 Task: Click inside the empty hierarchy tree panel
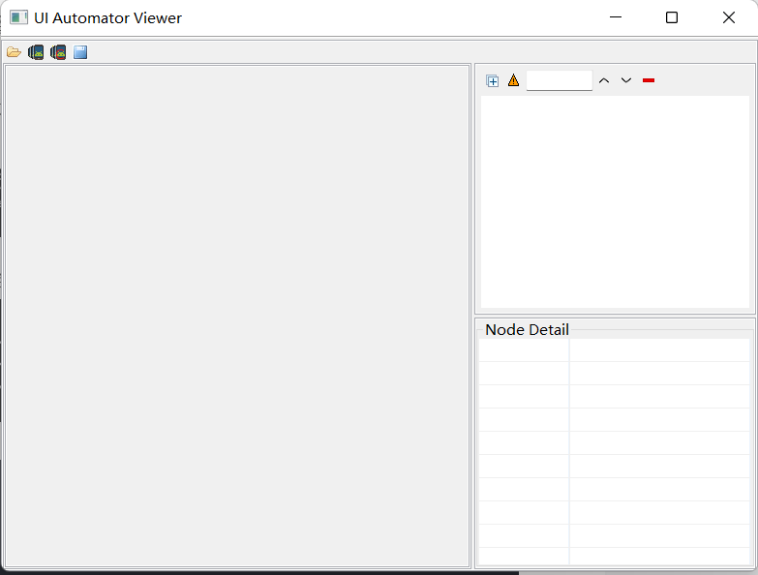tap(615, 201)
